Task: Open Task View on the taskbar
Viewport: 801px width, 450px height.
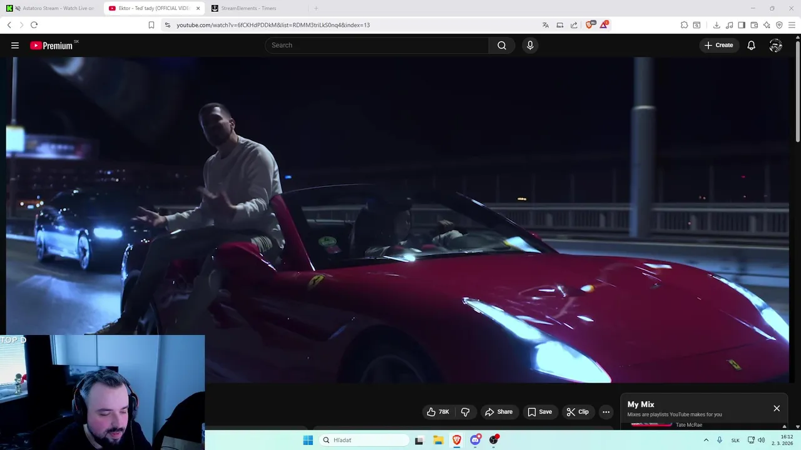Action: (x=419, y=440)
